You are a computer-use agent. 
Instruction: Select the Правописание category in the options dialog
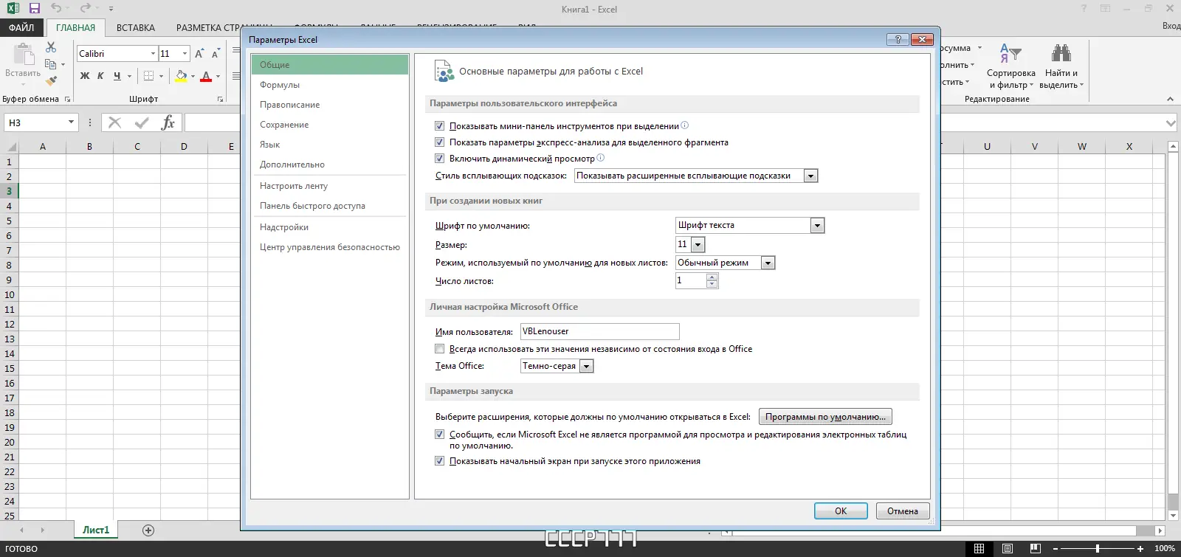[x=329, y=105]
